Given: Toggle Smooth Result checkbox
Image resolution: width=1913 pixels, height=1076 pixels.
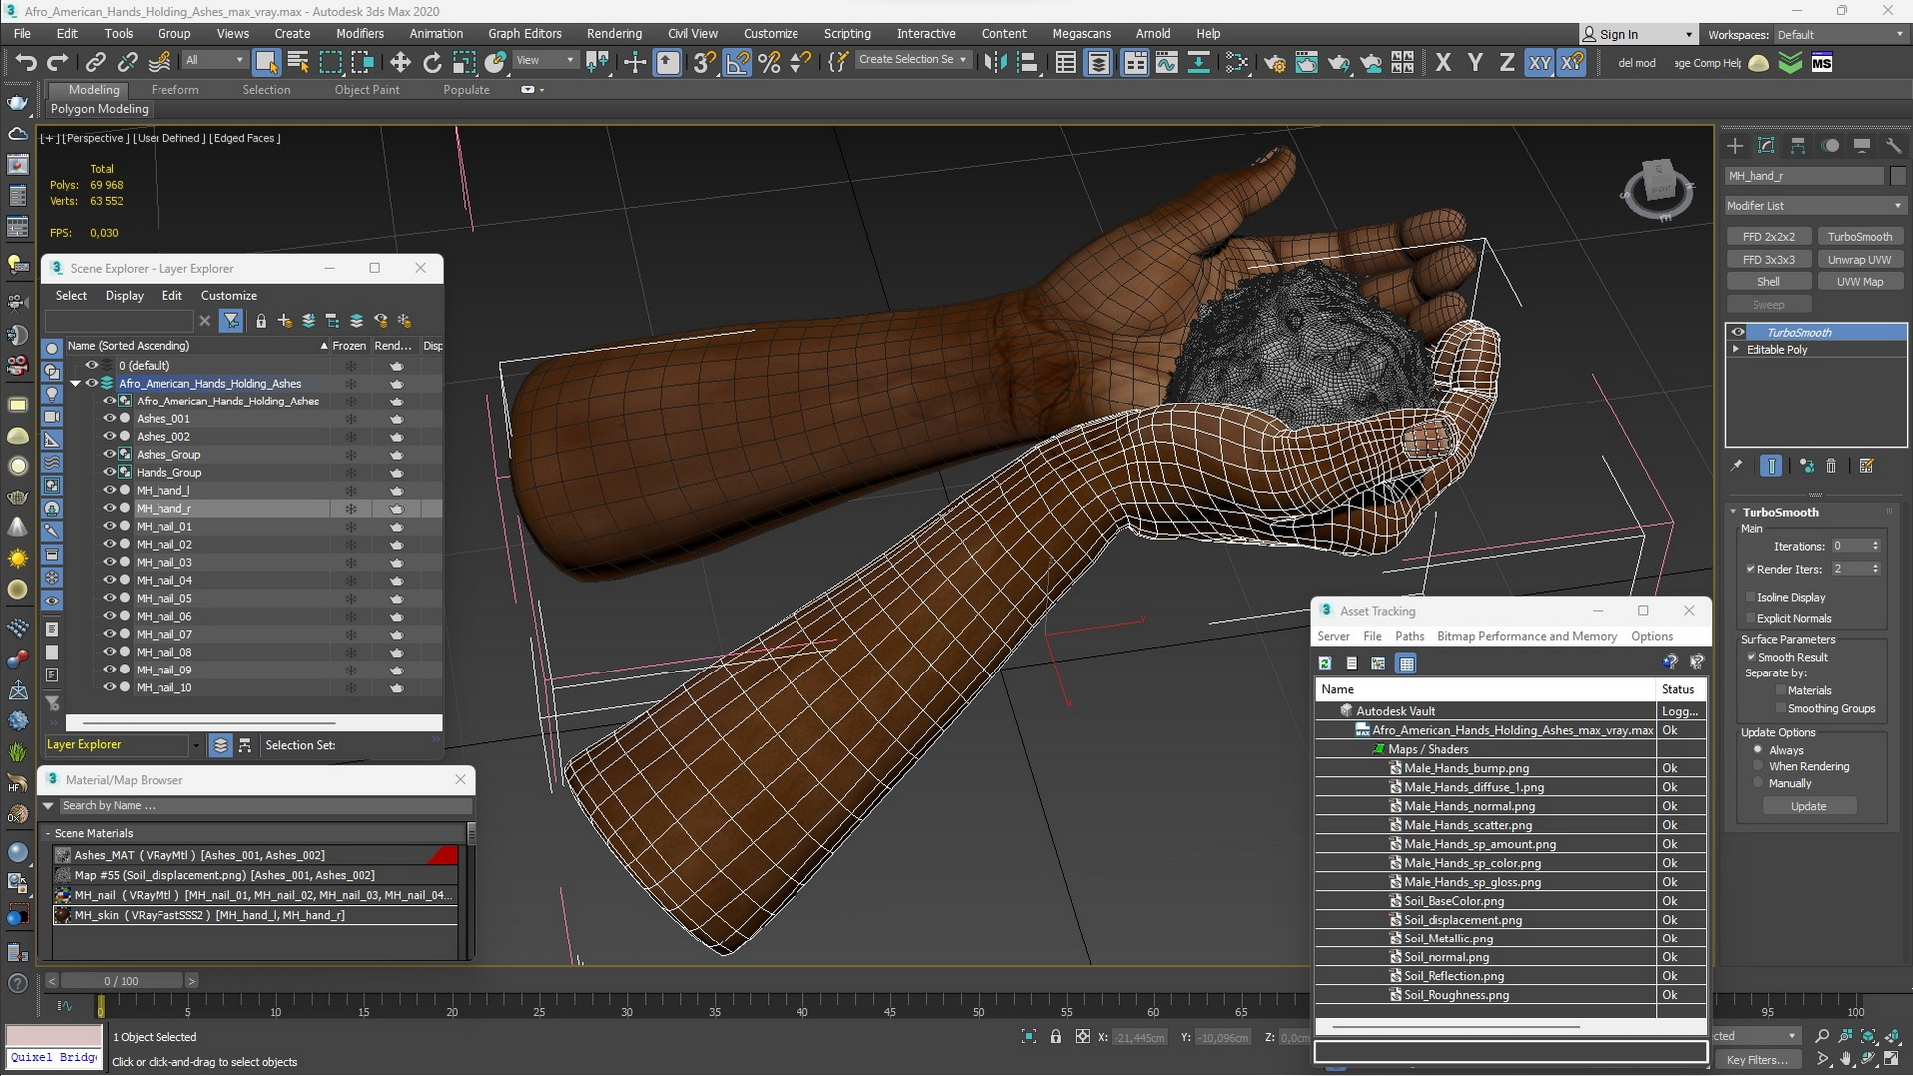Looking at the screenshot, I should click(x=1752, y=657).
